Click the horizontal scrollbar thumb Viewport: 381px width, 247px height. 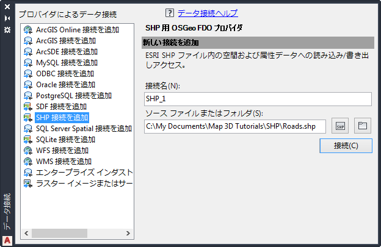(60, 233)
